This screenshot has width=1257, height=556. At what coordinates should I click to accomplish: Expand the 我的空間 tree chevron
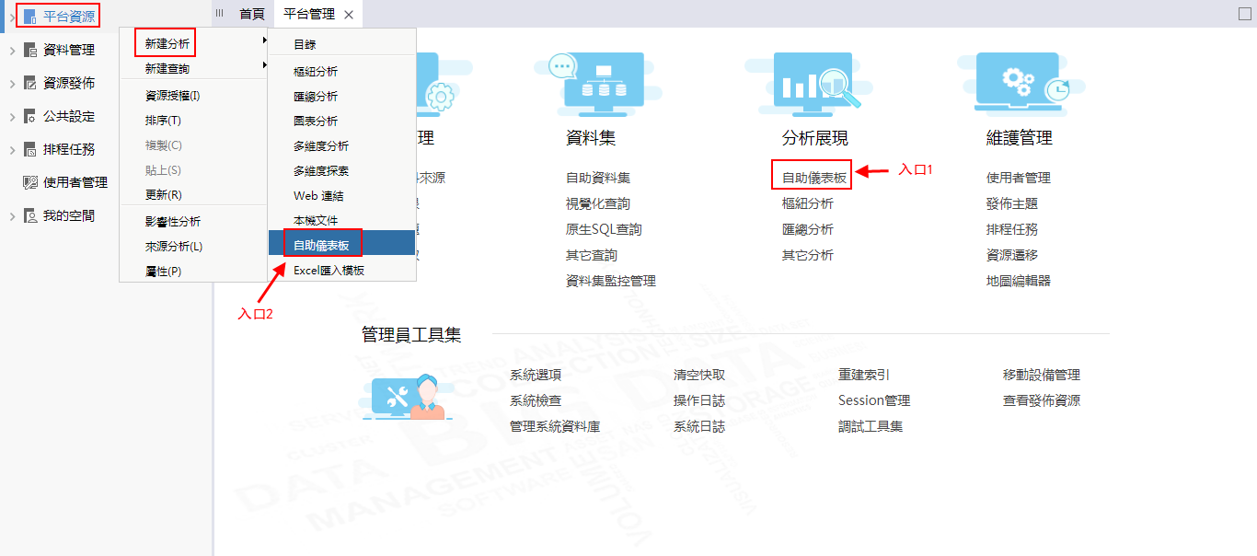tap(11, 216)
